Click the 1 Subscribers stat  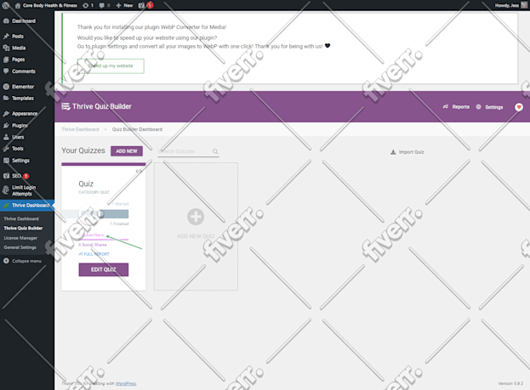tap(91, 235)
